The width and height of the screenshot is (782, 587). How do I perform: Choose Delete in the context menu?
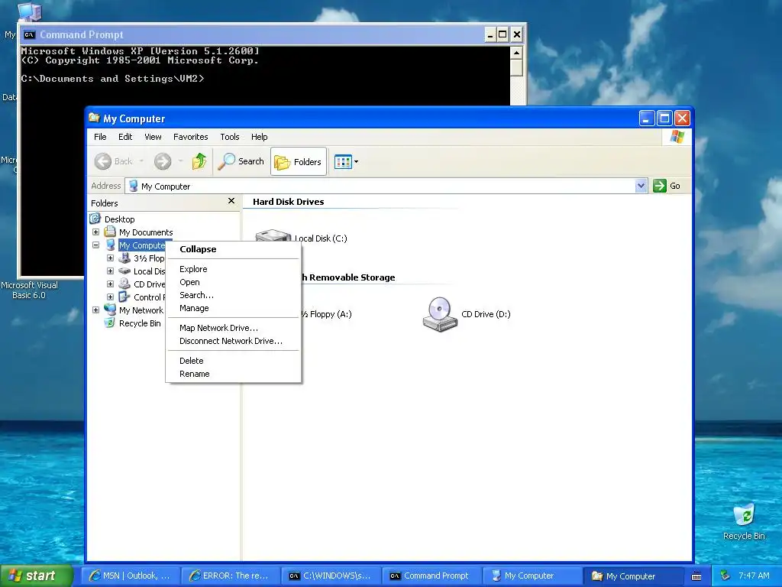[234, 361]
